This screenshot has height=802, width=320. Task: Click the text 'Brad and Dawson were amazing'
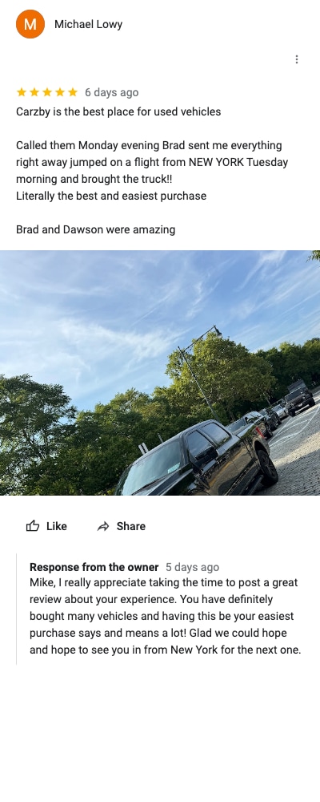click(x=95, y=229)
